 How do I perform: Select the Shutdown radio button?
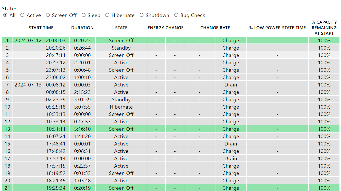pyautogui.click(x=142, y=15)
